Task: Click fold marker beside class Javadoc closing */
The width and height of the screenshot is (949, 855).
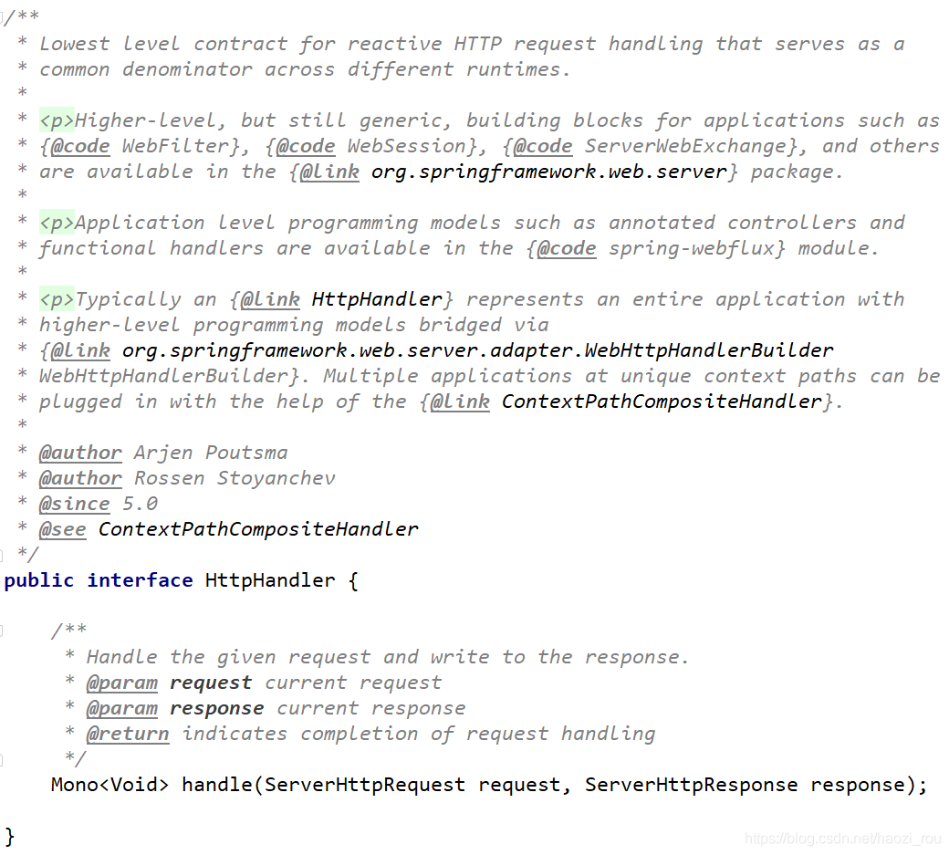Action: click(4, 553)
